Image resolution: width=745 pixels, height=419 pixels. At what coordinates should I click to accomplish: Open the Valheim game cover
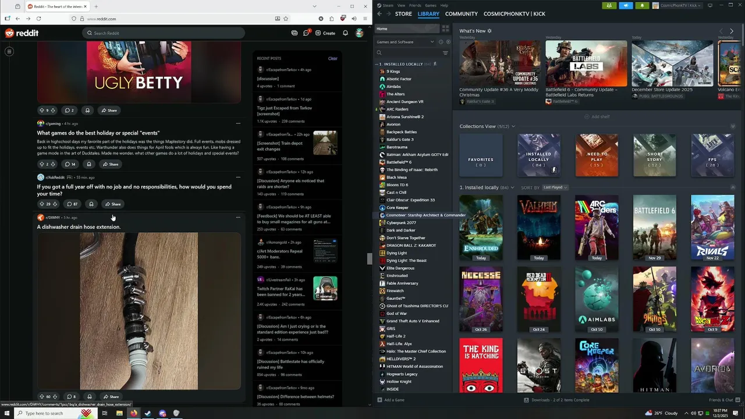tap(539, 228)
